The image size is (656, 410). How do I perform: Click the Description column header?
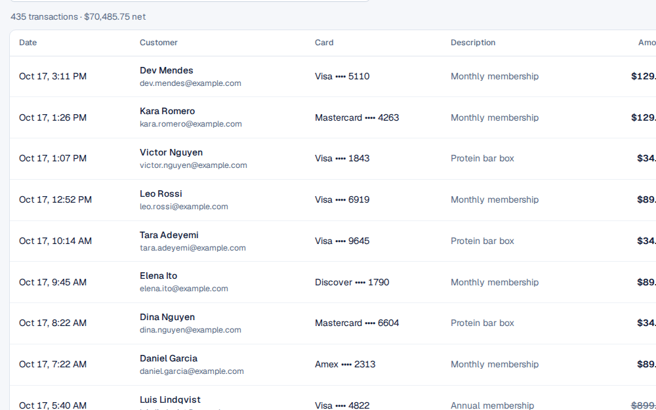click(x=473, y=43)
